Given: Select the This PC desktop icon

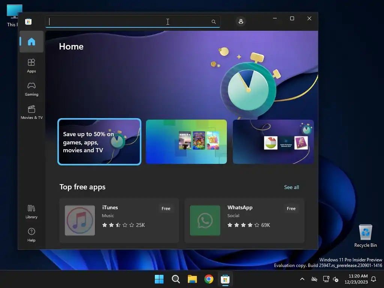Looking at the screenshot, I should (x=12, y=15).
